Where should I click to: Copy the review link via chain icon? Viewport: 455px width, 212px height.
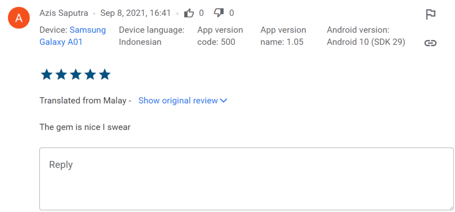tap(430, 43)
